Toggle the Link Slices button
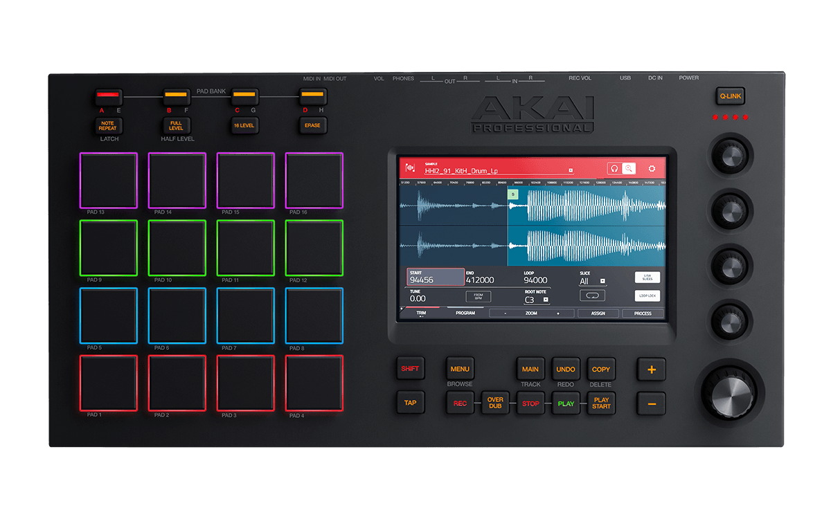The height and width of the screenshot is (519, 831). [x=647, y=277]
